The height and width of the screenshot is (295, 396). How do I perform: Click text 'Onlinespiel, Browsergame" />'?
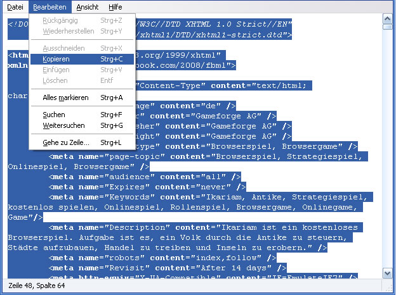click(79, 166)
